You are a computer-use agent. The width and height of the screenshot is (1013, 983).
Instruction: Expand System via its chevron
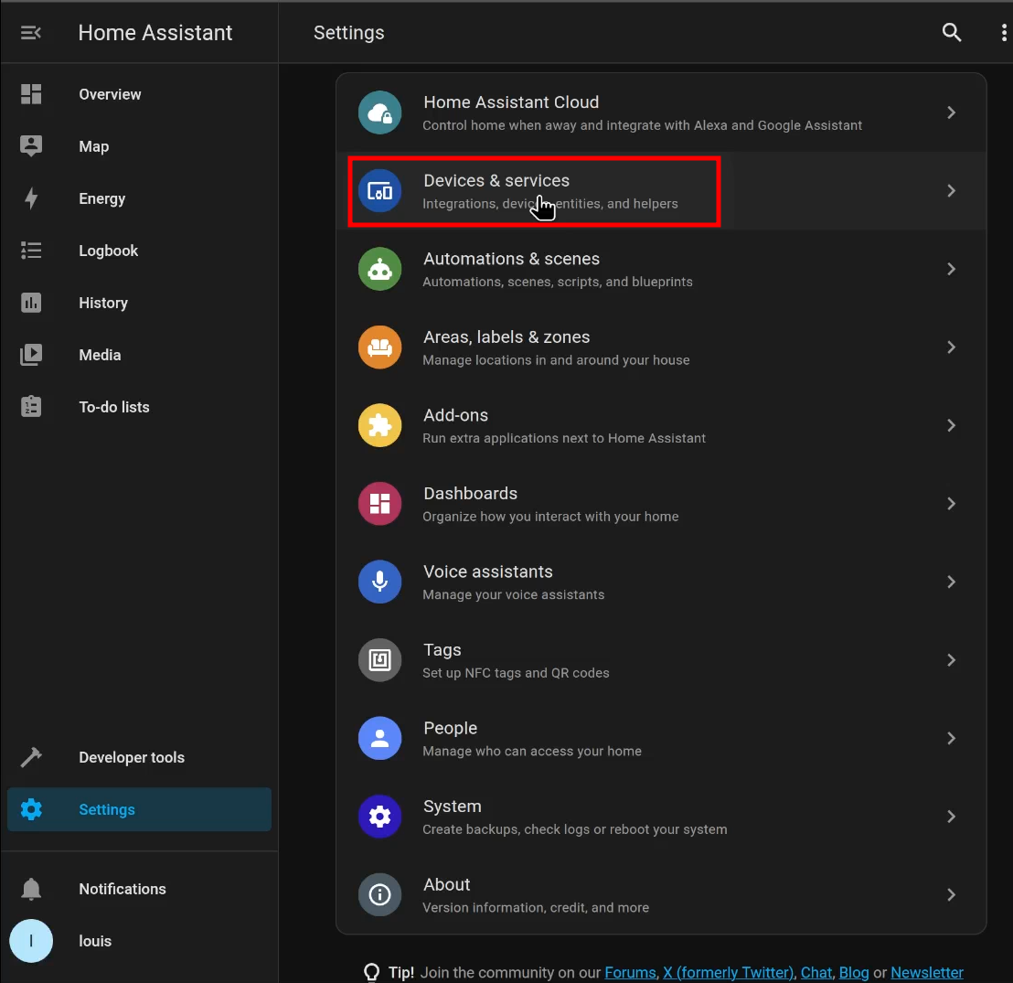coord(951,817)
